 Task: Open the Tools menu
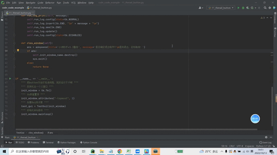pyautogui.click(x=66, y=3)
